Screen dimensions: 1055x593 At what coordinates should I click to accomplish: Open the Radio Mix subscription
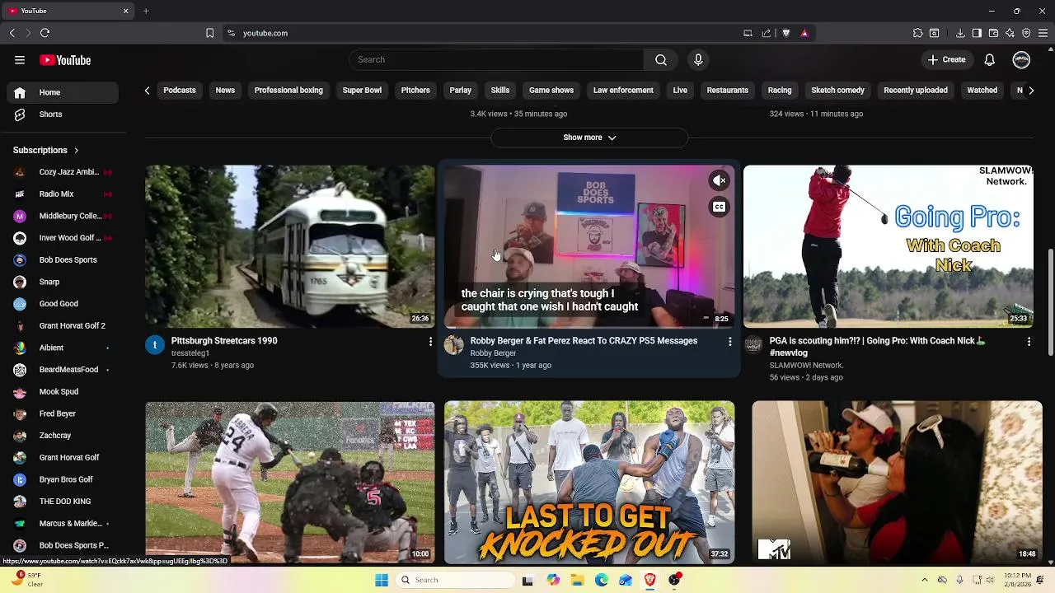pos(63,194)
